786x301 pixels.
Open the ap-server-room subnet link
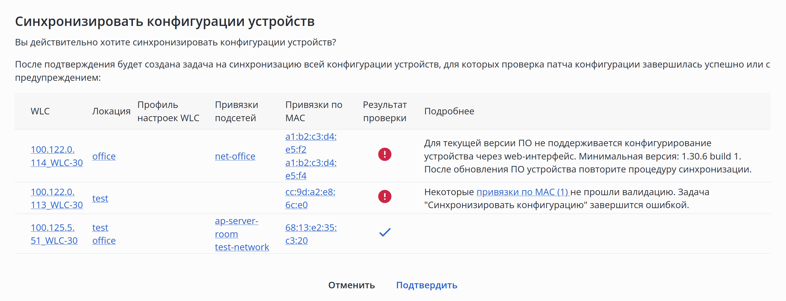(236, 227)
